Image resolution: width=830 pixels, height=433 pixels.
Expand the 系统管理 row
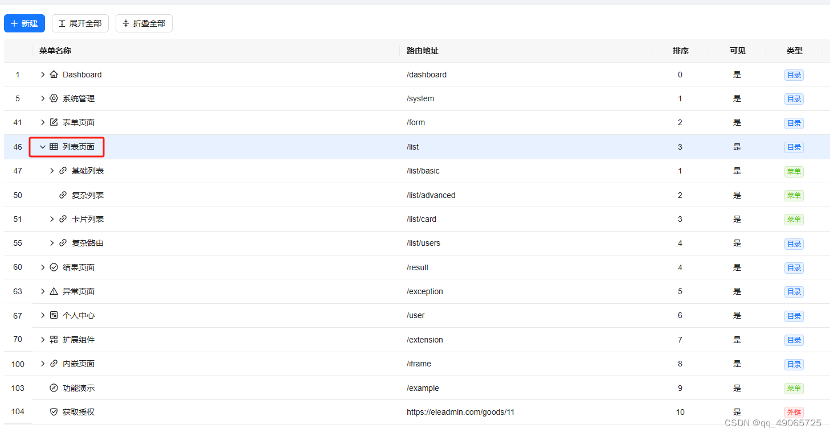coord(43,98)
